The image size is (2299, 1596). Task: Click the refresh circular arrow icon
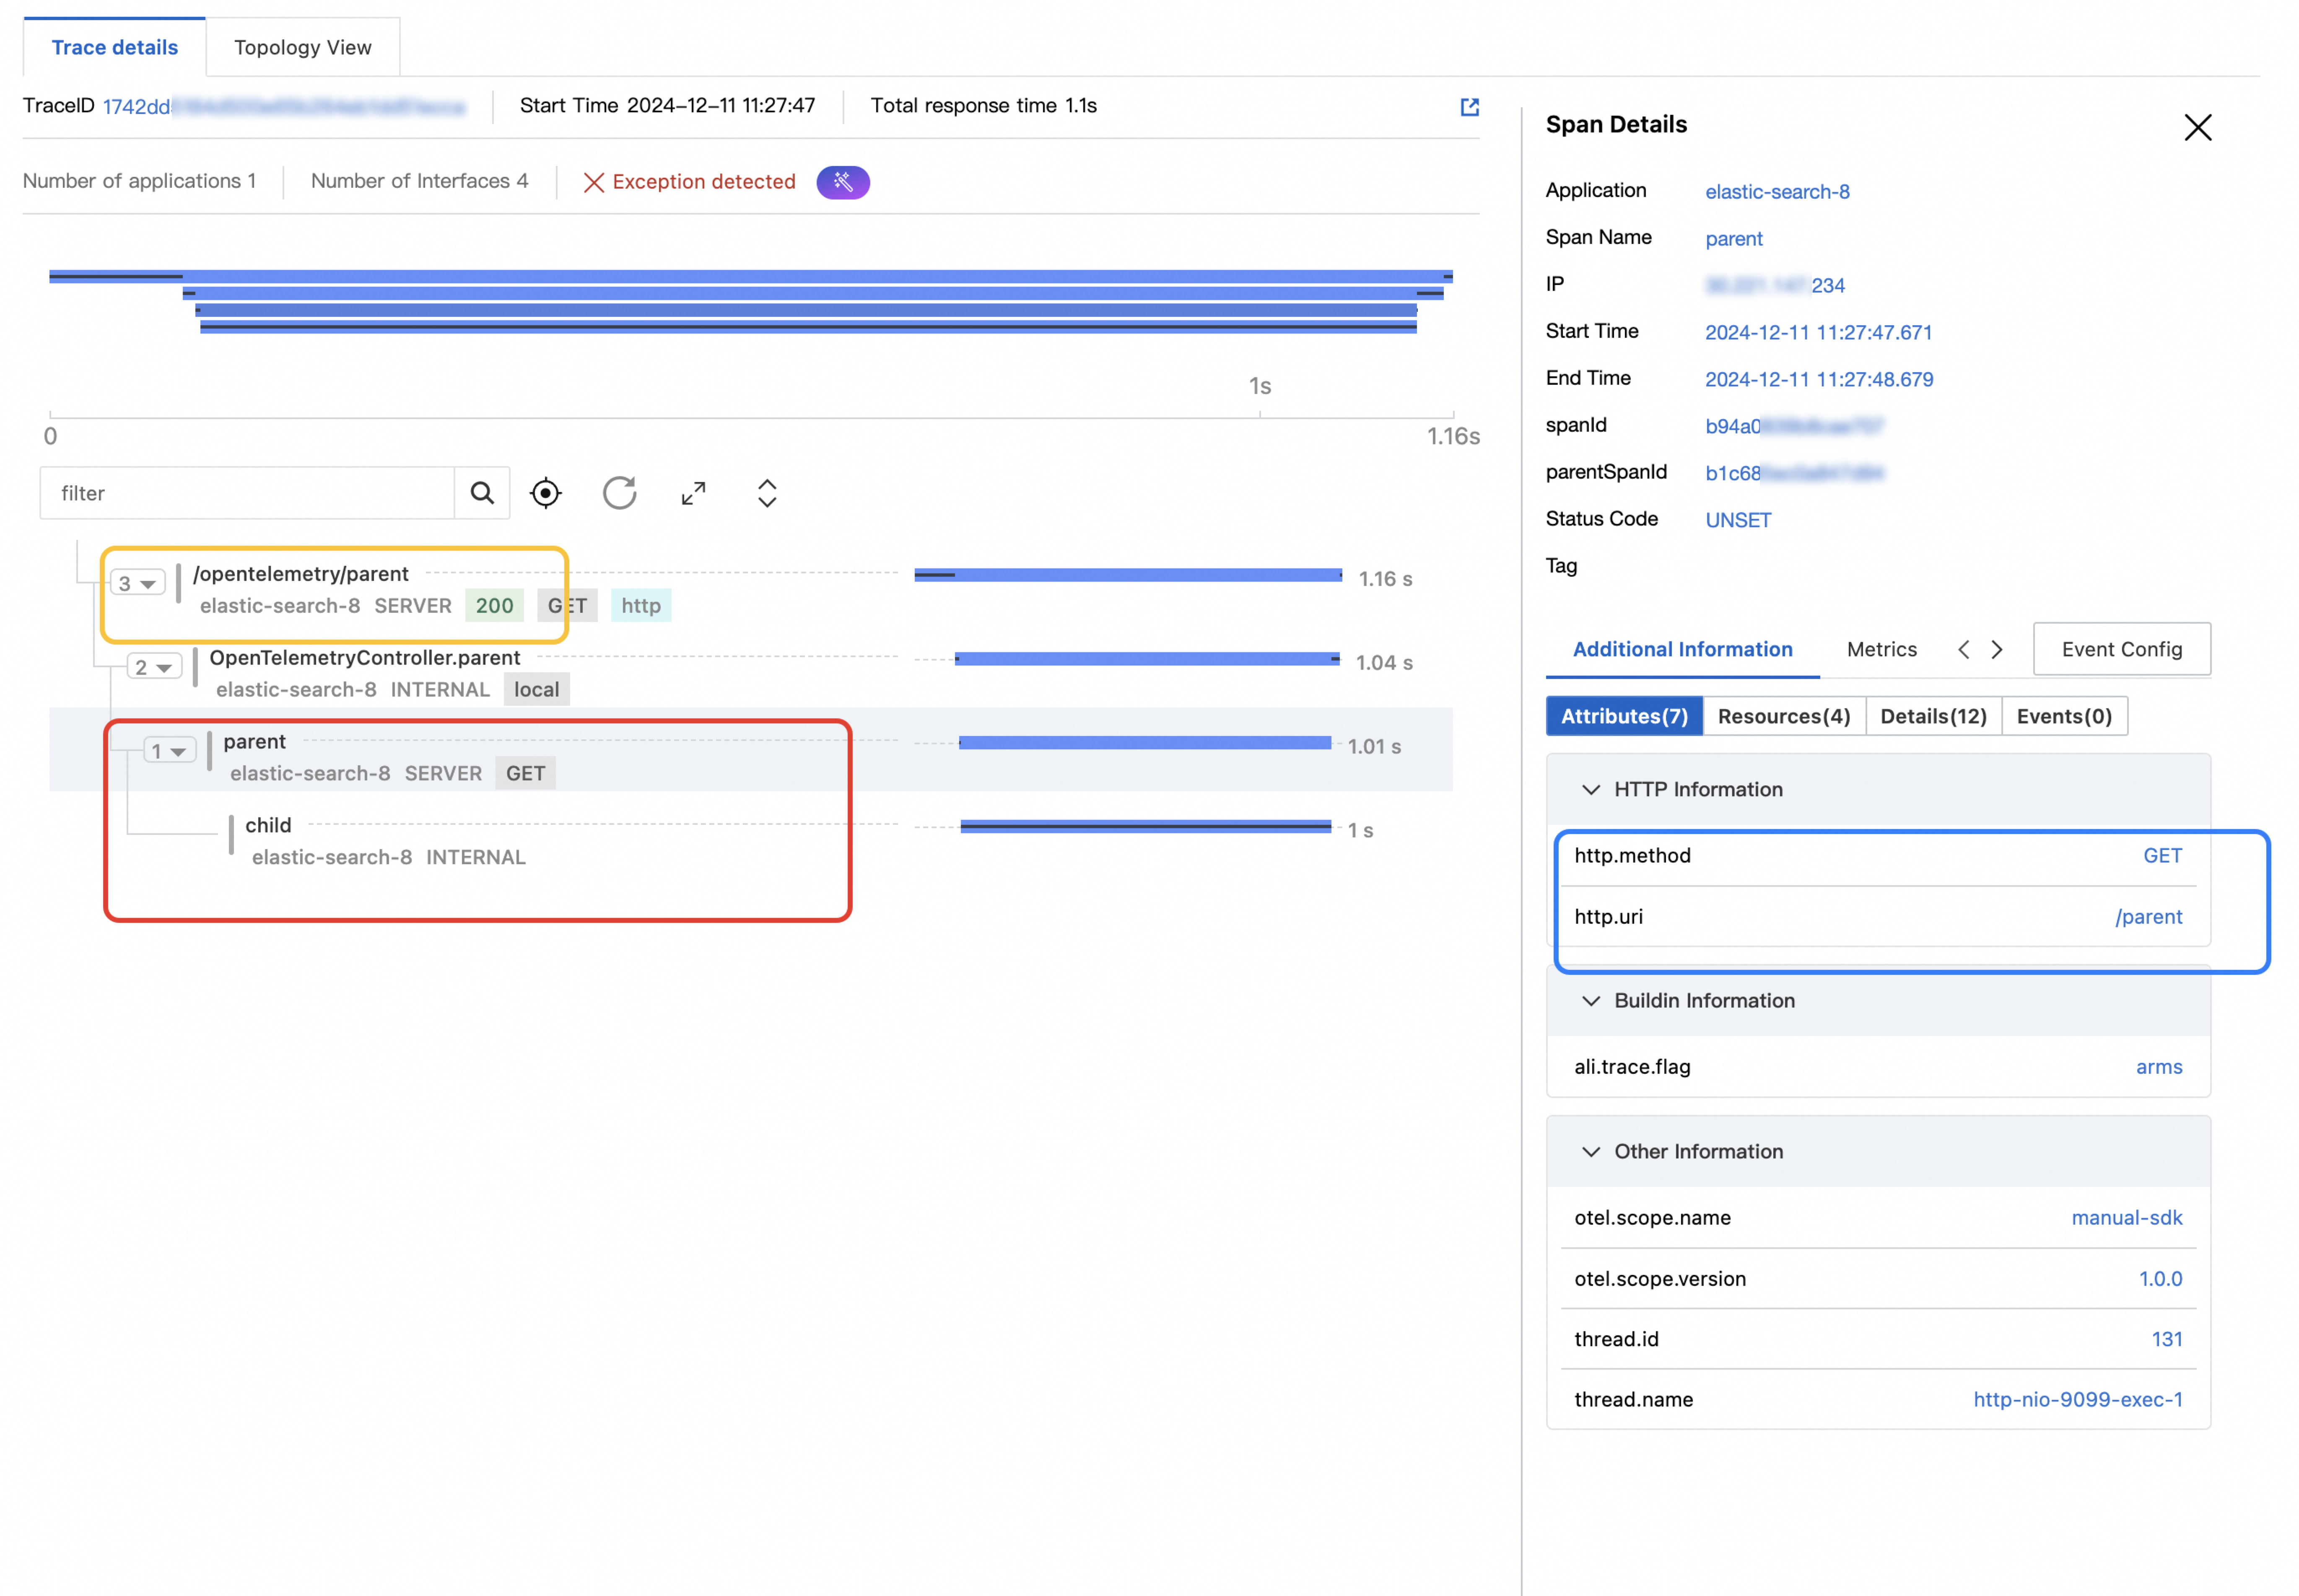tap(619, 493)
